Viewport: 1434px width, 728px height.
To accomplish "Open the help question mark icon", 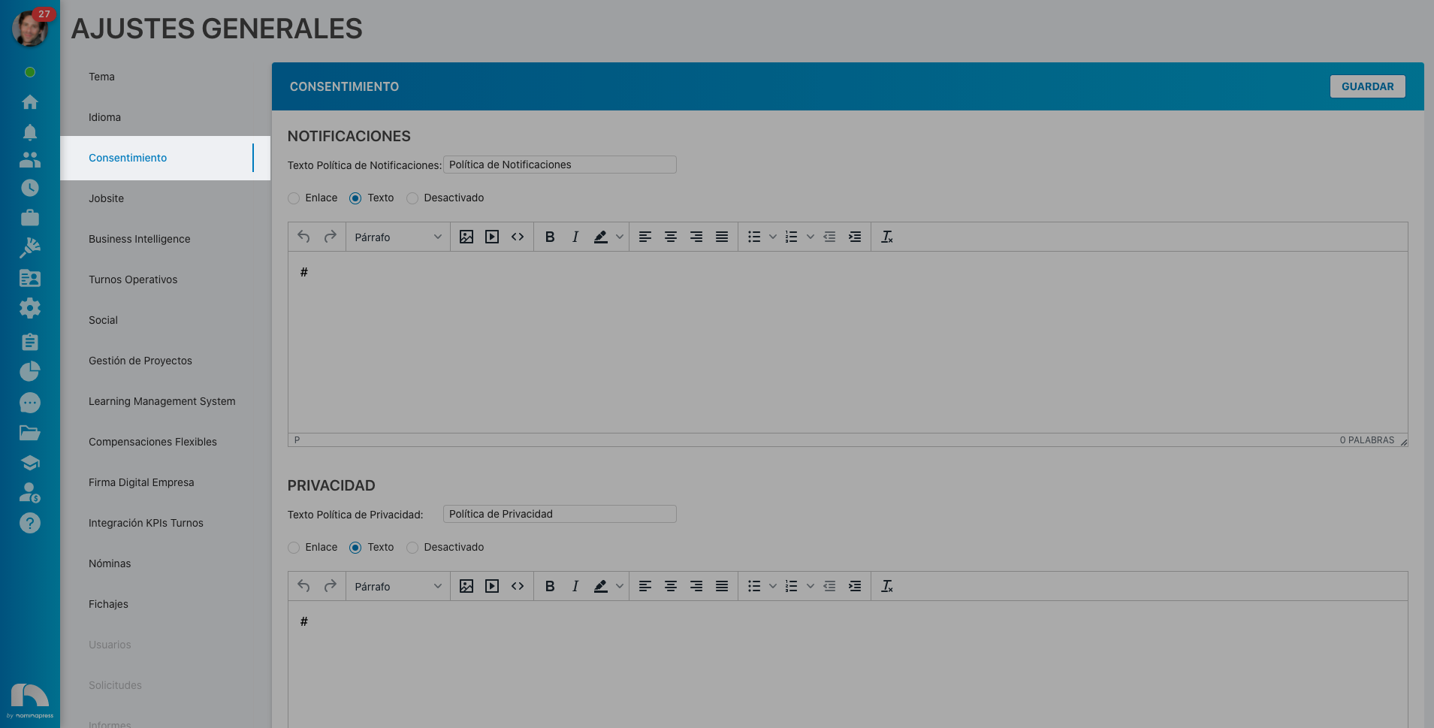I will tap(30, 523).
